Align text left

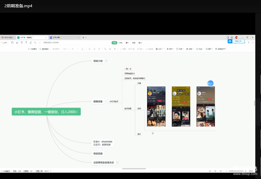click(90, 49)
